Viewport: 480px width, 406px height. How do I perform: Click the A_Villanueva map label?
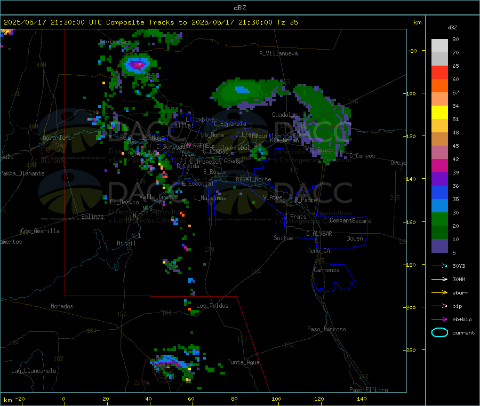coord(278,53)
